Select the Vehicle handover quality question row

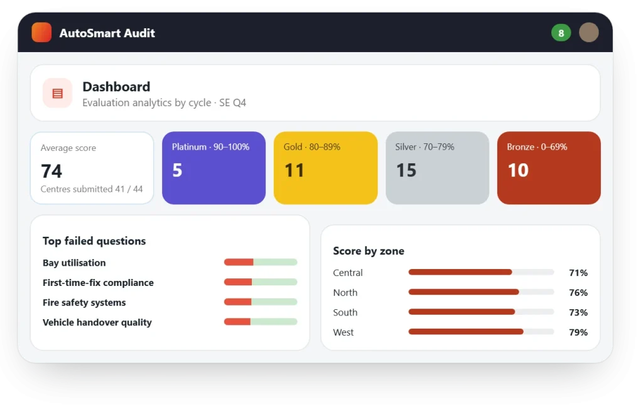point(170,322)
